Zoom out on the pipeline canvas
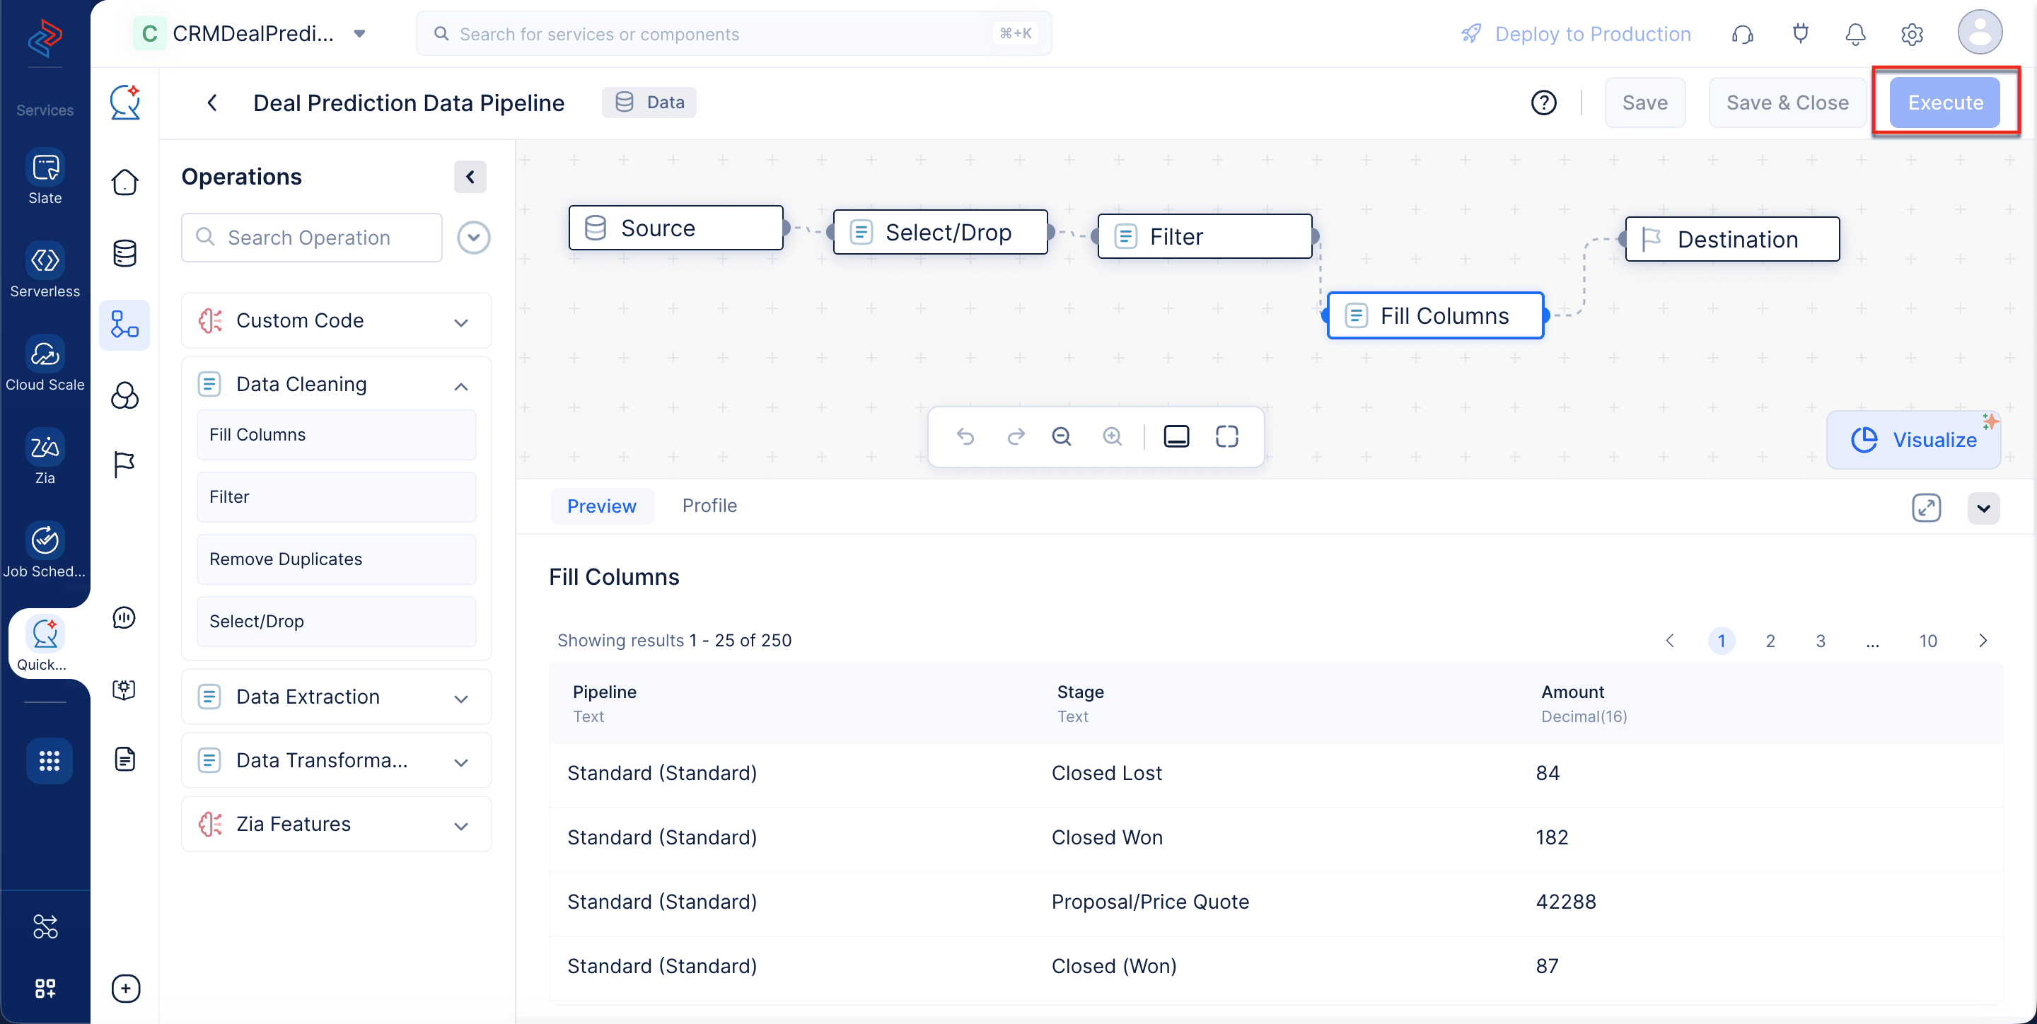 (1061, 436)
